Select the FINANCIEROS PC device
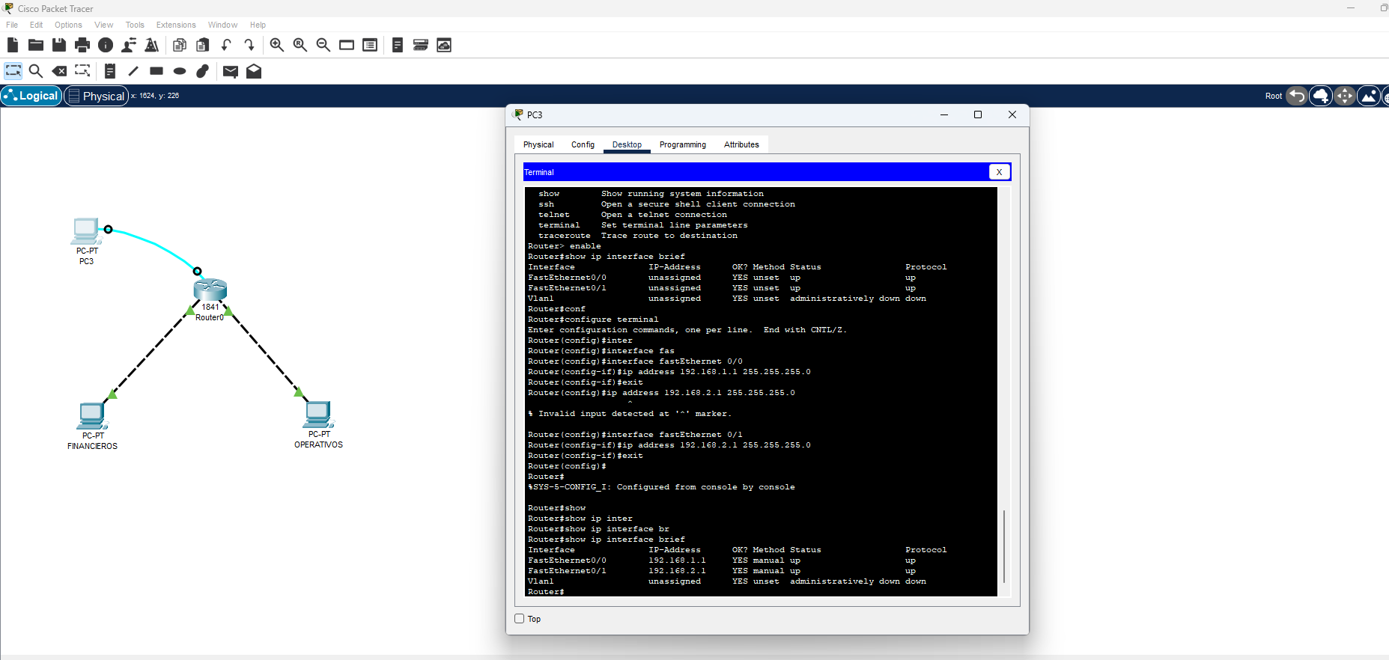1389x660 pixels. [x=92, y=415]
